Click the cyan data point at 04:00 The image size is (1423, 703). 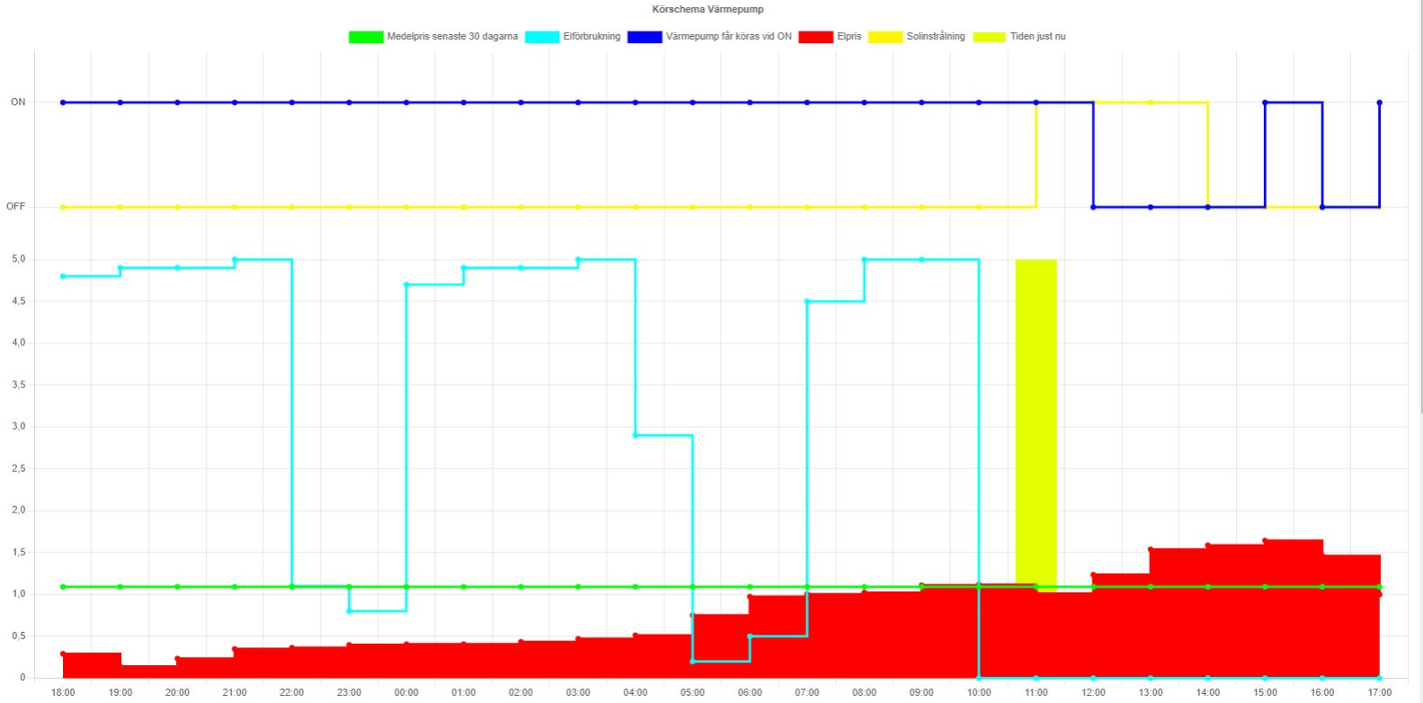tap(636, 435)
